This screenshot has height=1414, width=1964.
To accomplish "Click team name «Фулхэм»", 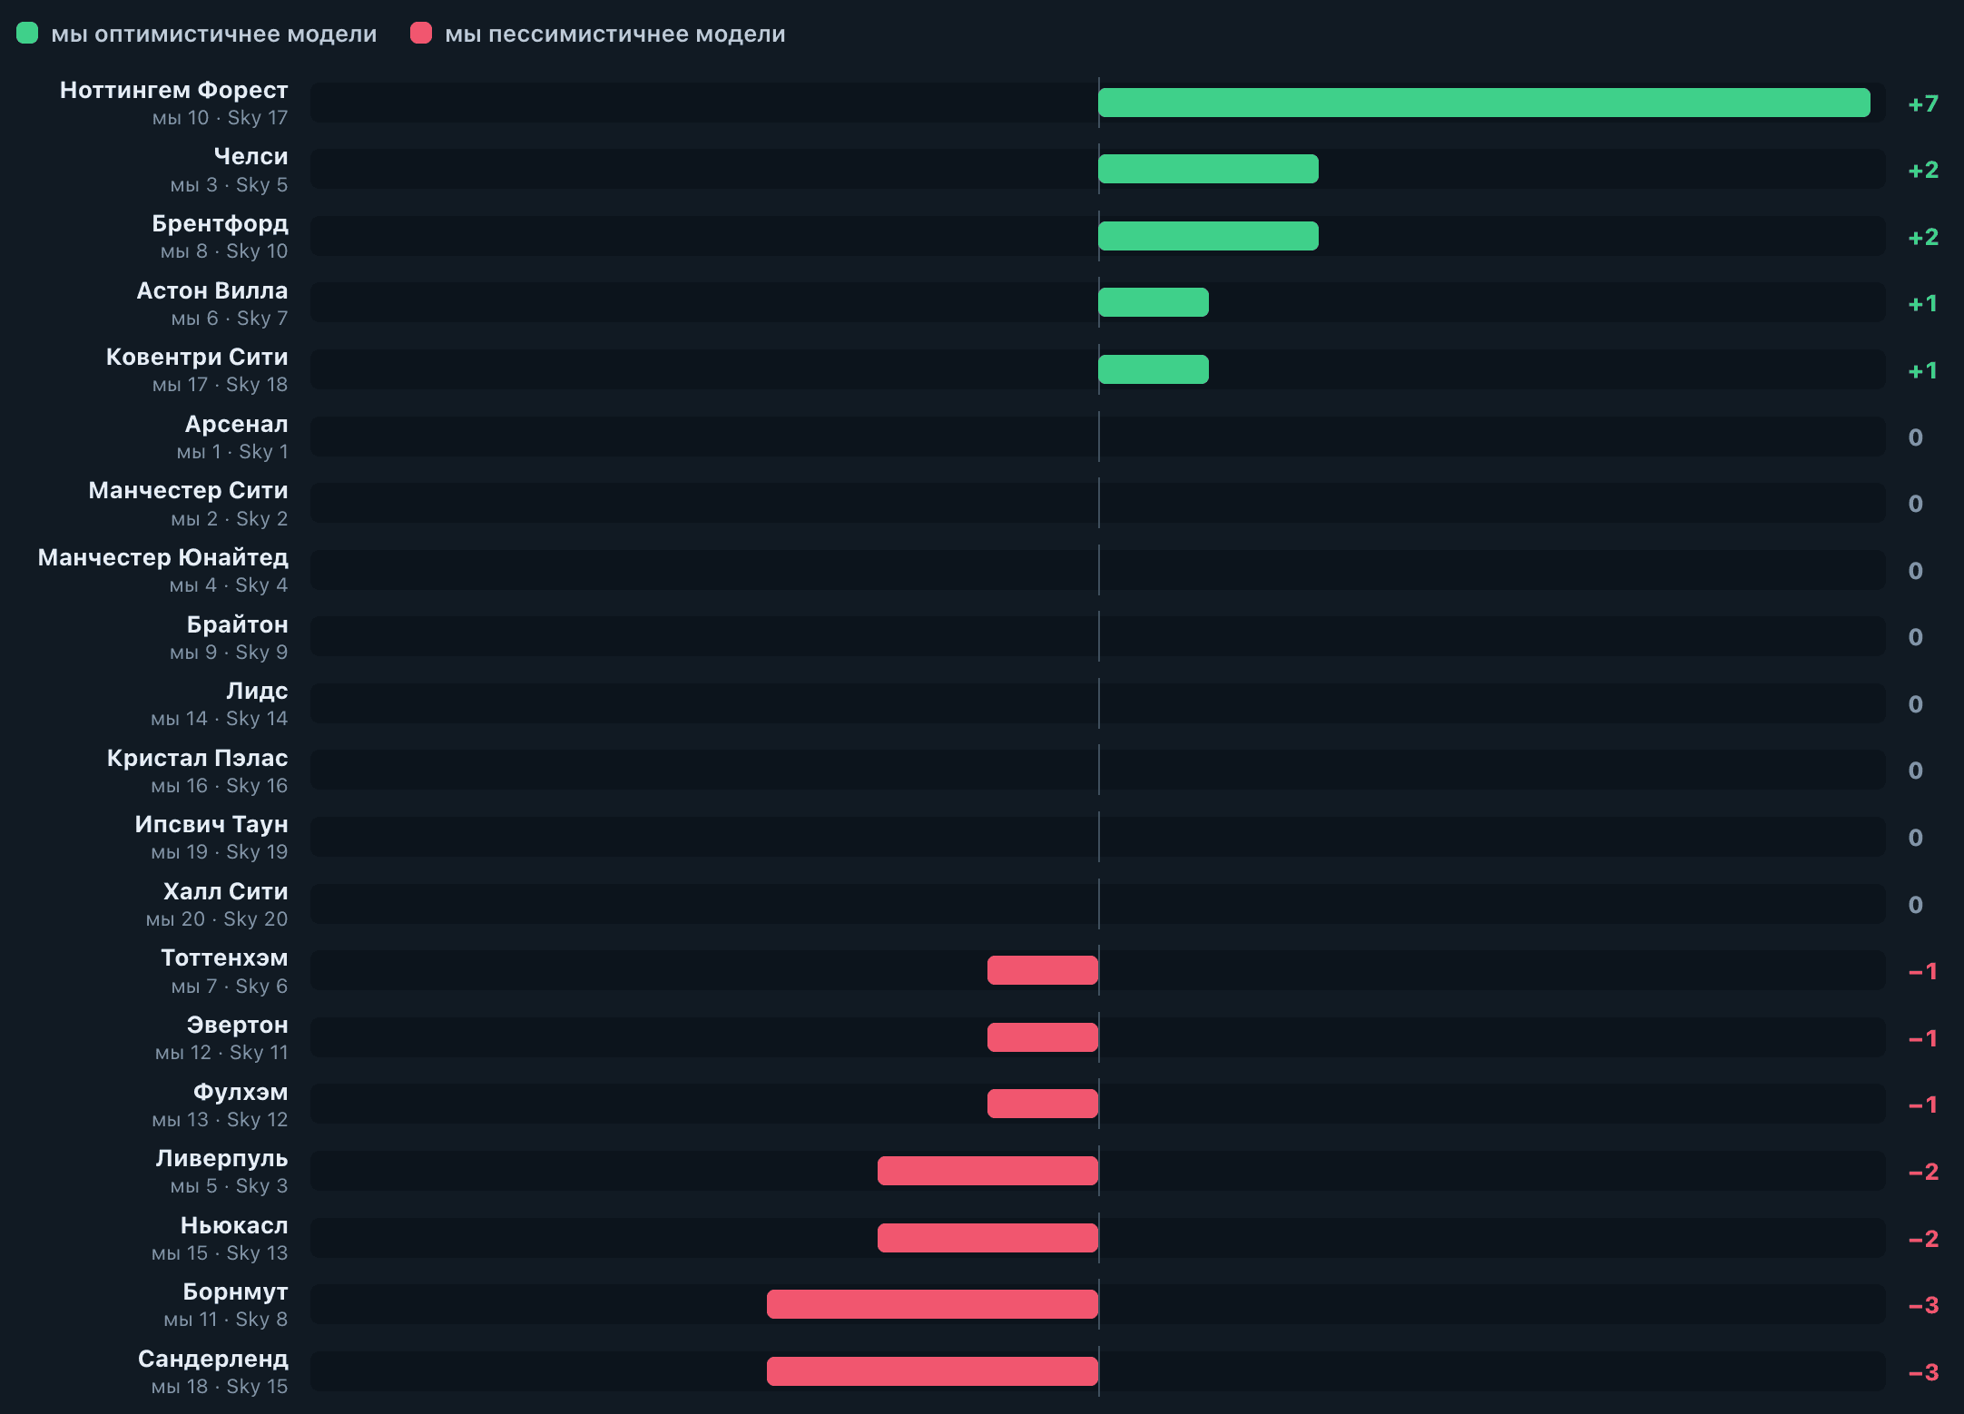I will point(241,1092).
